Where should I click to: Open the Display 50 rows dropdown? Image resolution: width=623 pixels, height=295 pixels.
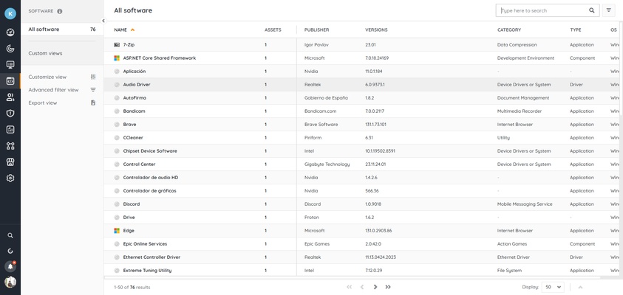click(553, 287)
